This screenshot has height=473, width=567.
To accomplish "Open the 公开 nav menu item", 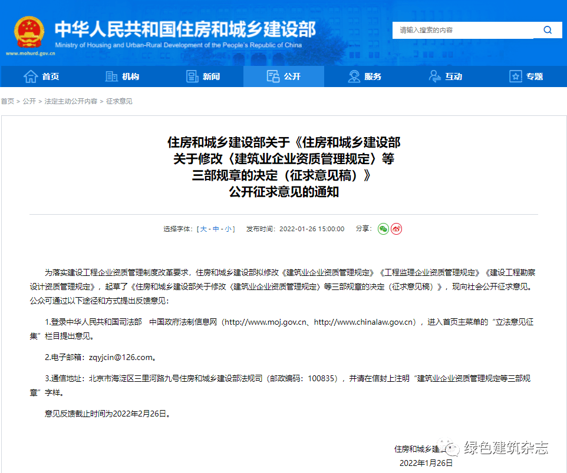I will tap(284, 76).
